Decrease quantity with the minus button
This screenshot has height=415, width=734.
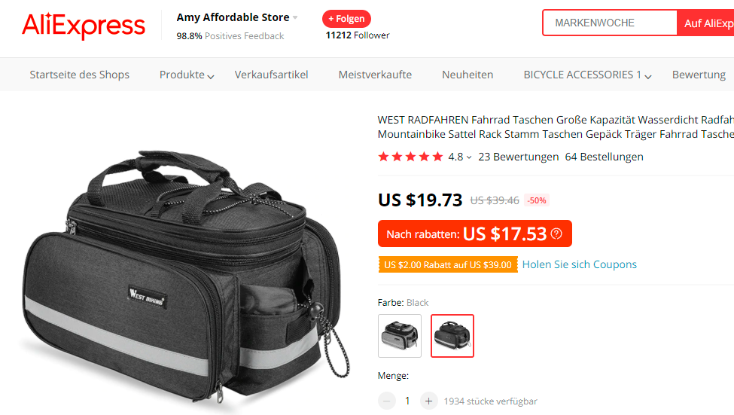click(387, 401)
